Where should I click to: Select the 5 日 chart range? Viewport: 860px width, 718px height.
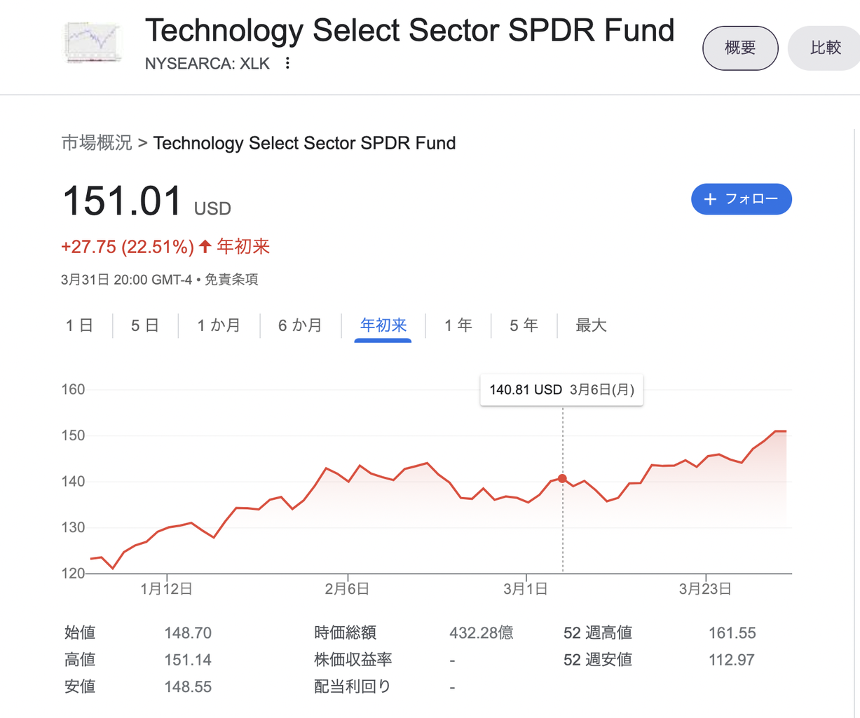pyautogui.click(x=145, y=325)
